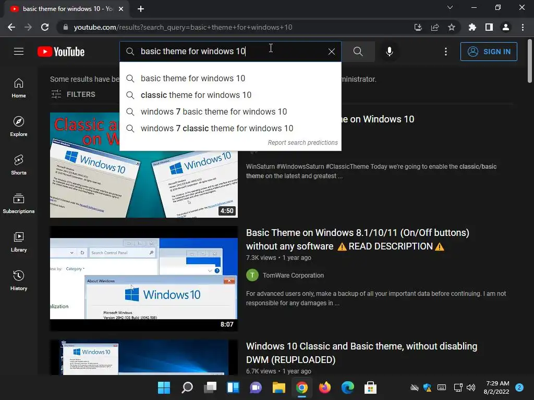Bookmark this page with star
Screen dimensions: 534x400
452,27
